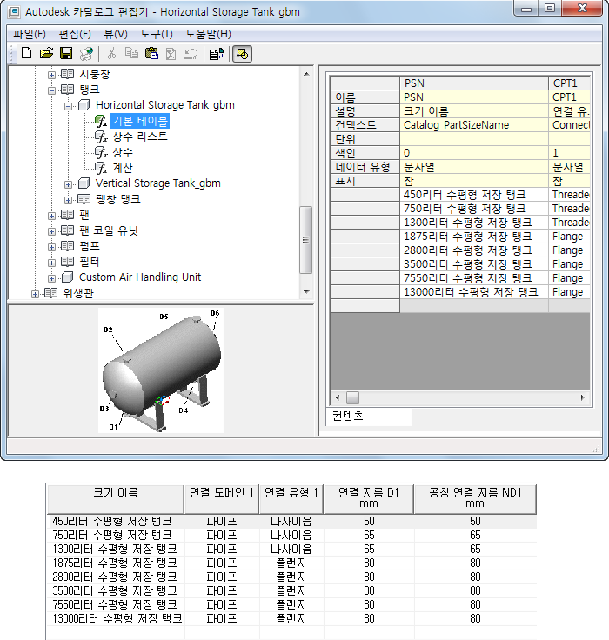Screen dimensions: 609x640
Task: Click the book icon next to 지붕창
Action: pyautogui.click(x=67, y=74)
